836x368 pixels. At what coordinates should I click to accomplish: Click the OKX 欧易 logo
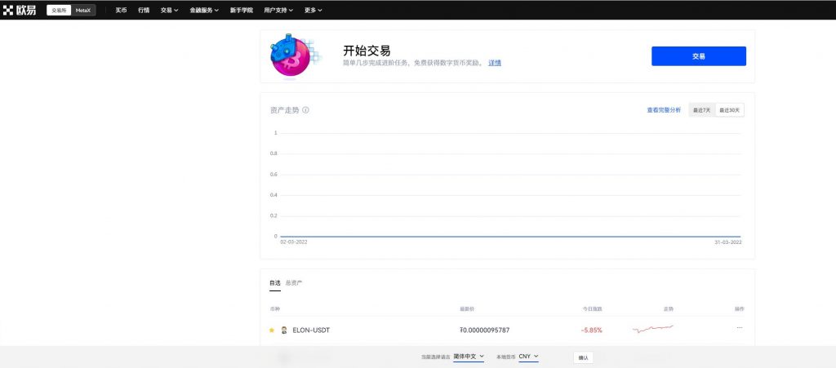click(20, 10)
